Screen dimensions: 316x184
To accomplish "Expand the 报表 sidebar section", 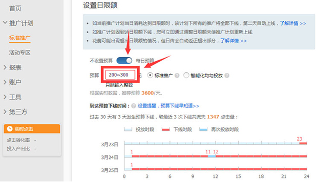I will (x=5, y=67).
